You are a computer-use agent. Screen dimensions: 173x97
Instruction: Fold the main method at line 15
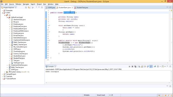(x=49, y=40)
